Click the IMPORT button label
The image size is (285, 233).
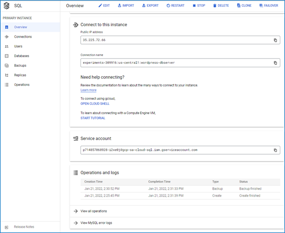pyautogui.click(x=128, y=6)
